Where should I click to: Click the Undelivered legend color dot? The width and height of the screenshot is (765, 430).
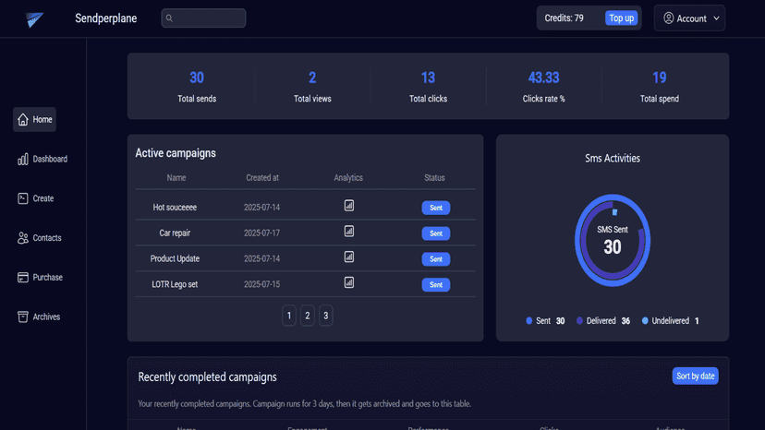tap(645, 321)
